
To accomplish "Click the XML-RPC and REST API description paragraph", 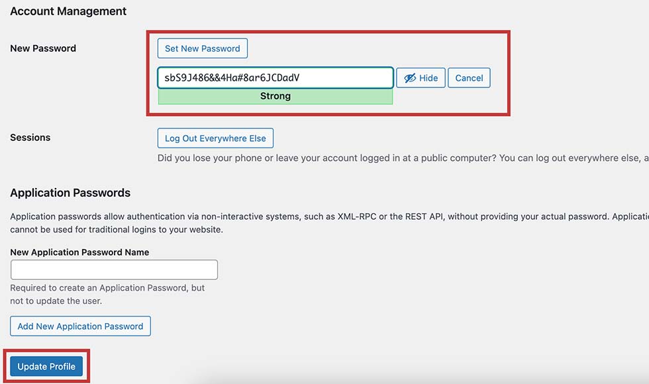I will tap(330, 223).
